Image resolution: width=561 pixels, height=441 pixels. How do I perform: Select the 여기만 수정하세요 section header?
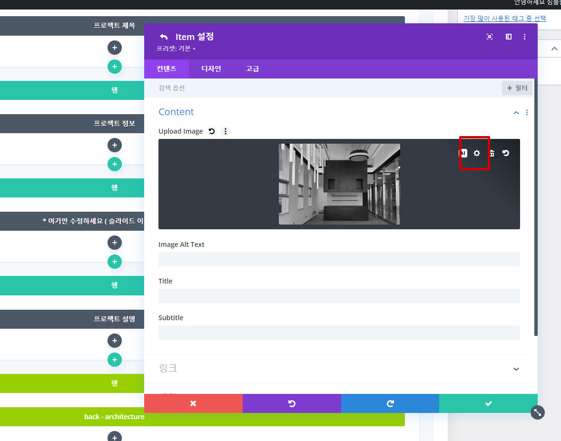point(72,221)
